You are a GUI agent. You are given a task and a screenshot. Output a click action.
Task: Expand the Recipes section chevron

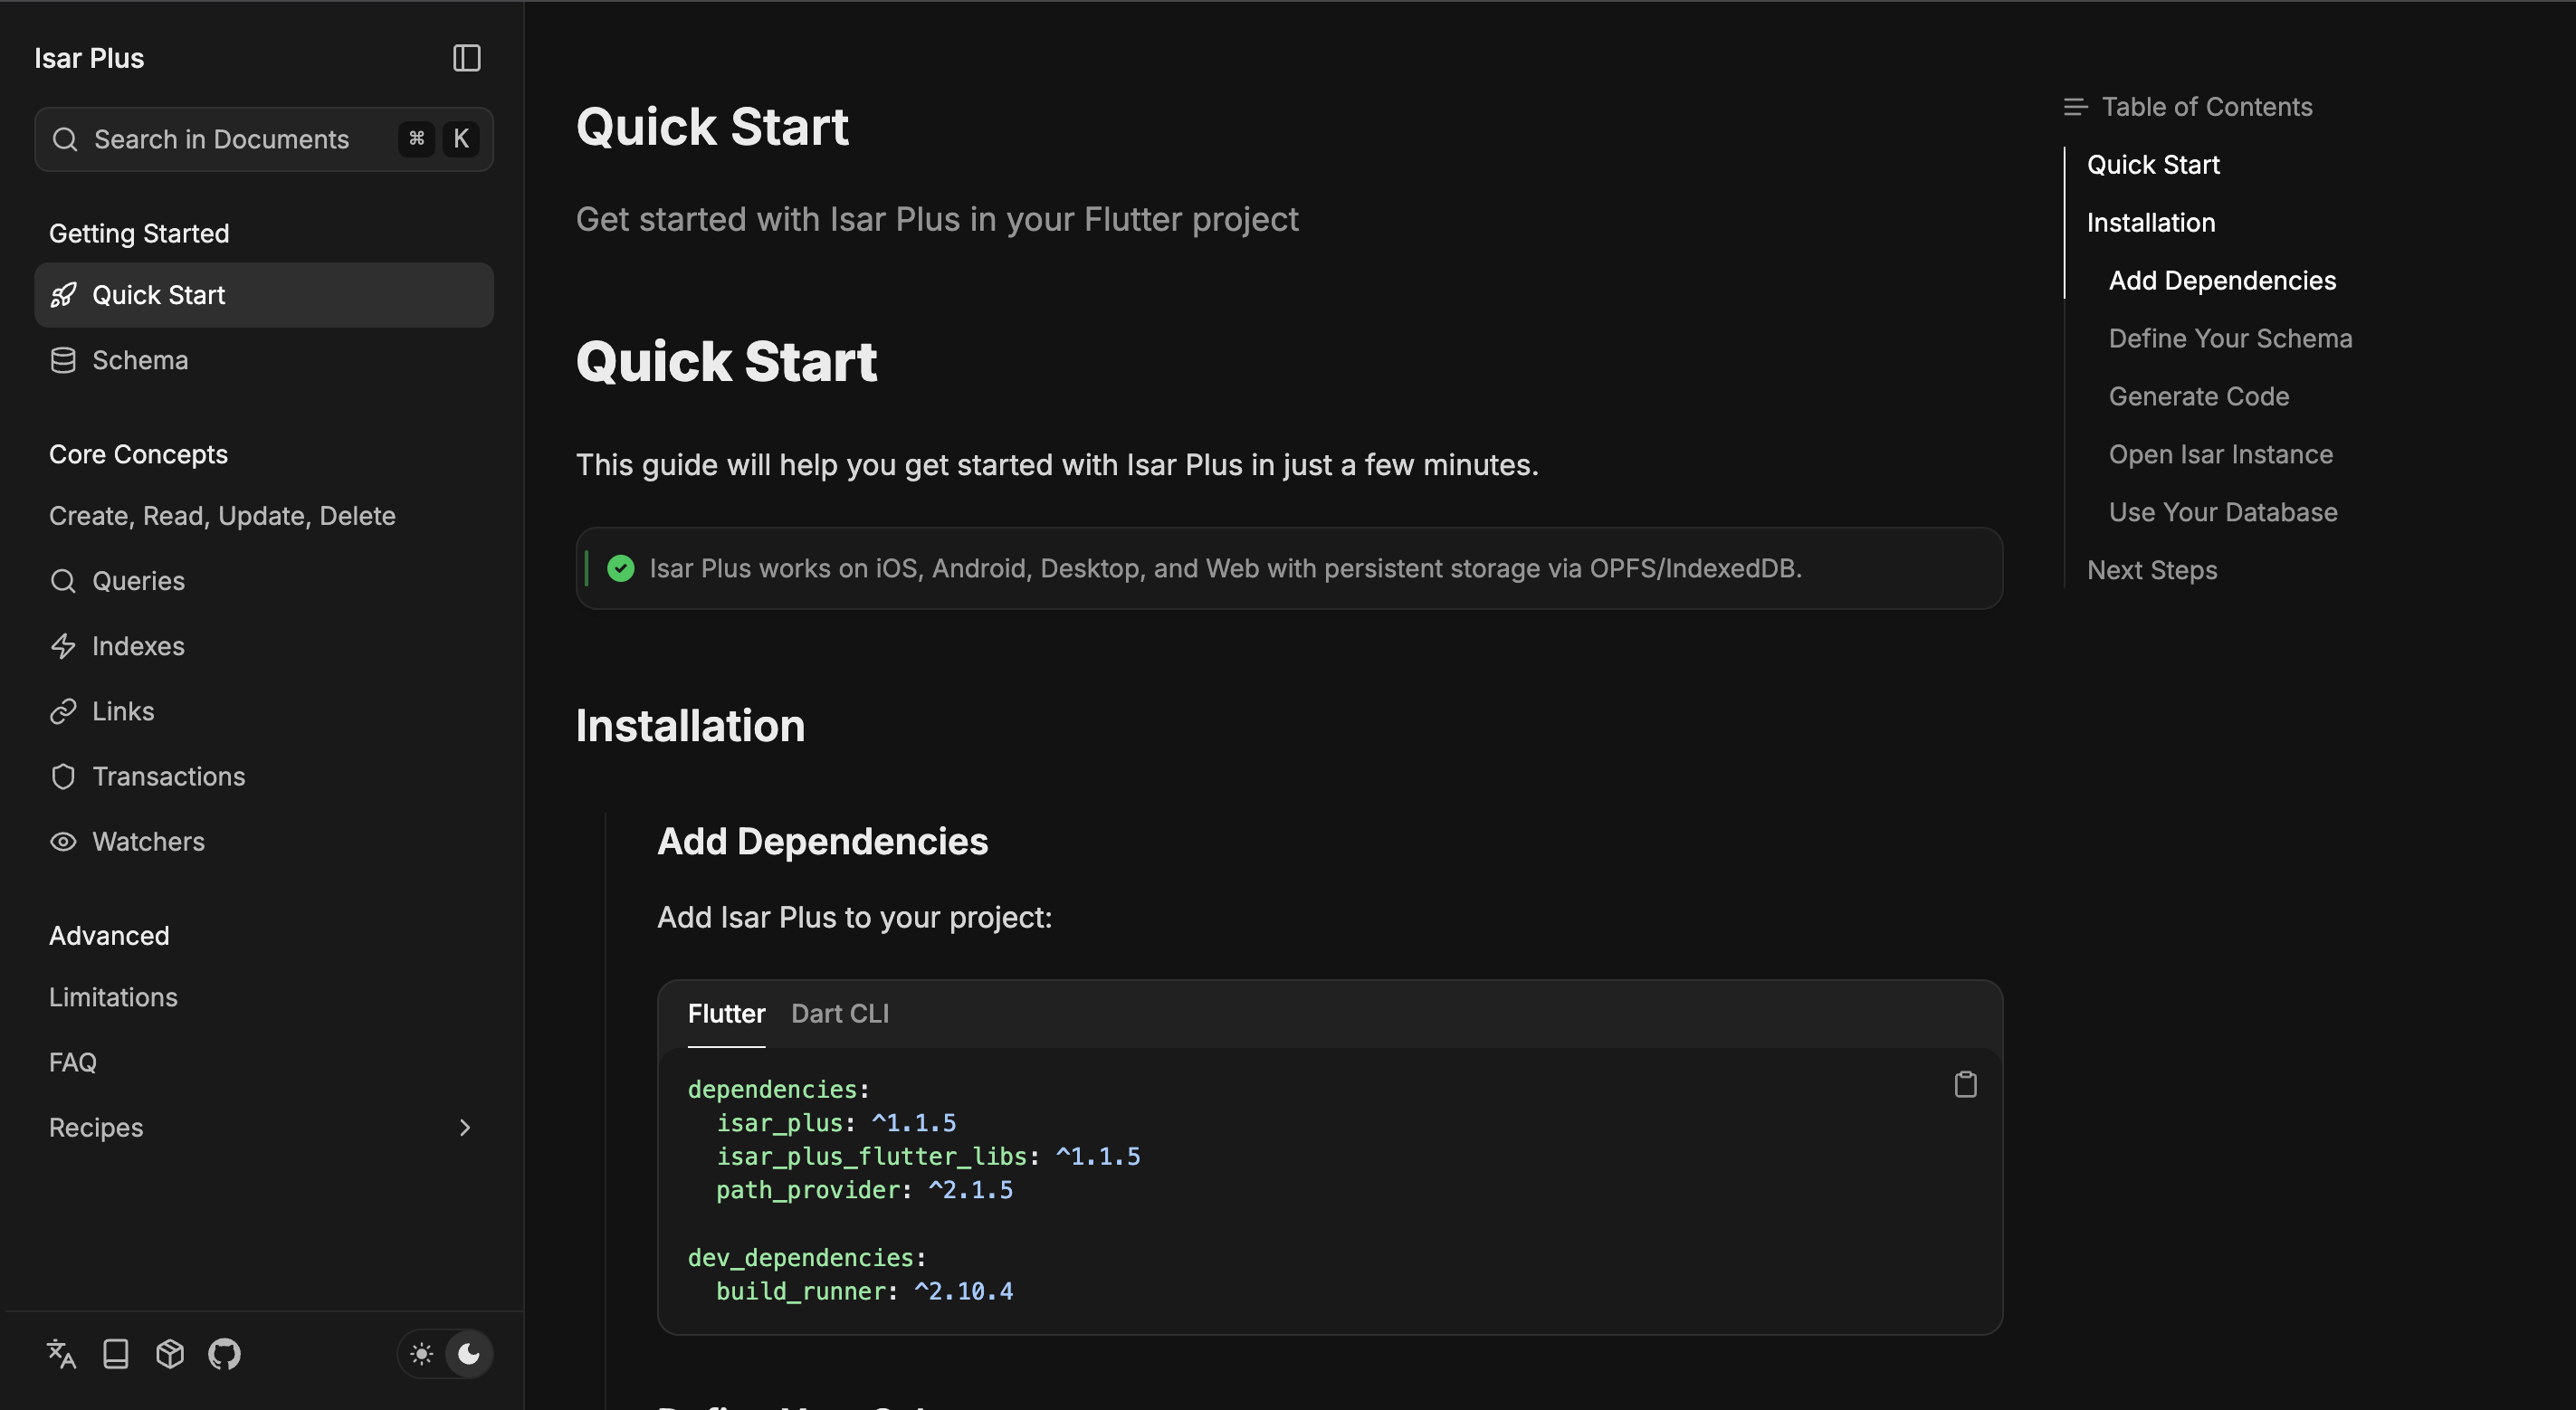coord(464,1127)
